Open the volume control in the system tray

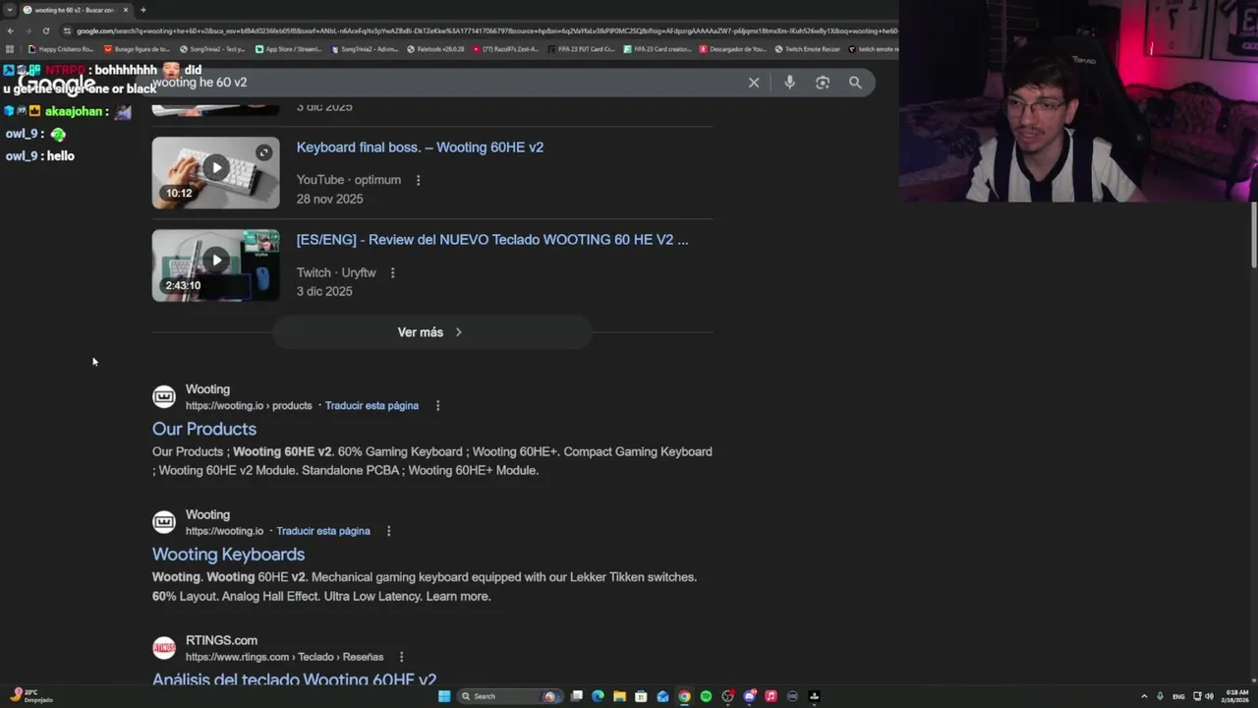pyautogui.click(x=1210, y=696)
